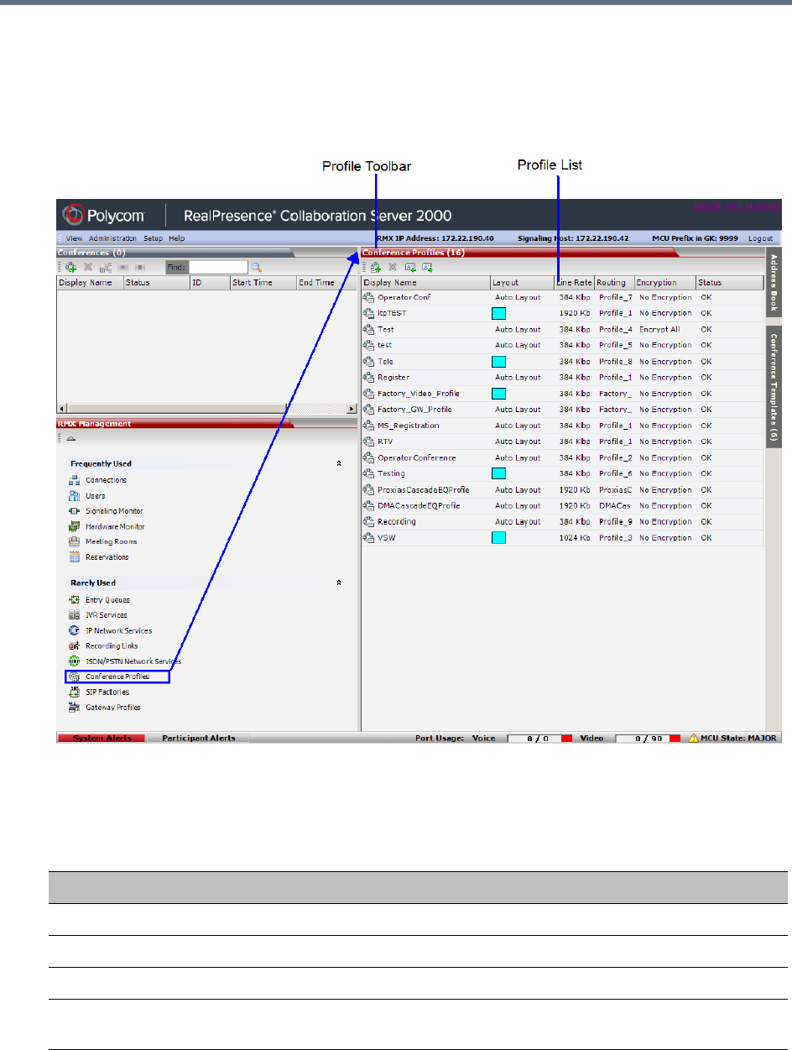Open the View menu
Screen dimensions: 792x1050
74,238
